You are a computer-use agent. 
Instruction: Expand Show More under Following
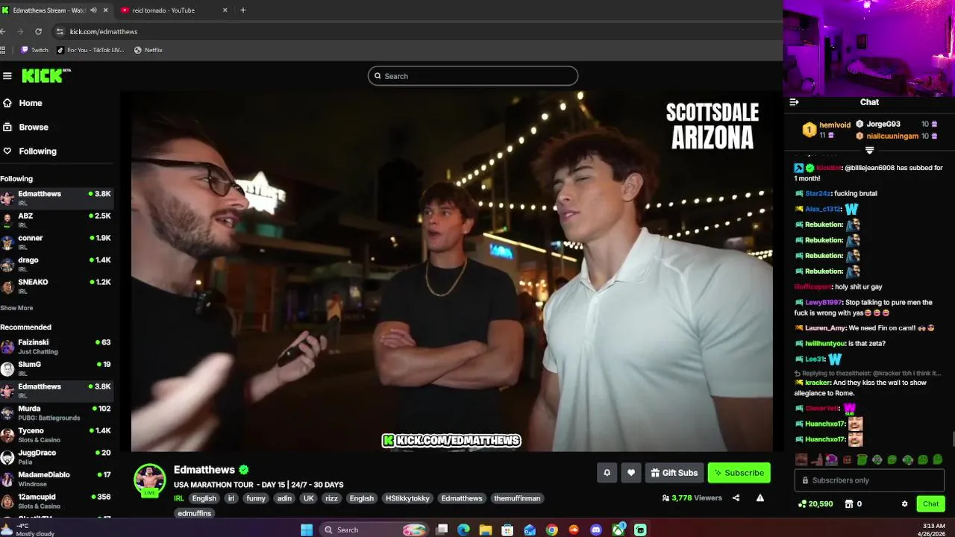(16, 308)
